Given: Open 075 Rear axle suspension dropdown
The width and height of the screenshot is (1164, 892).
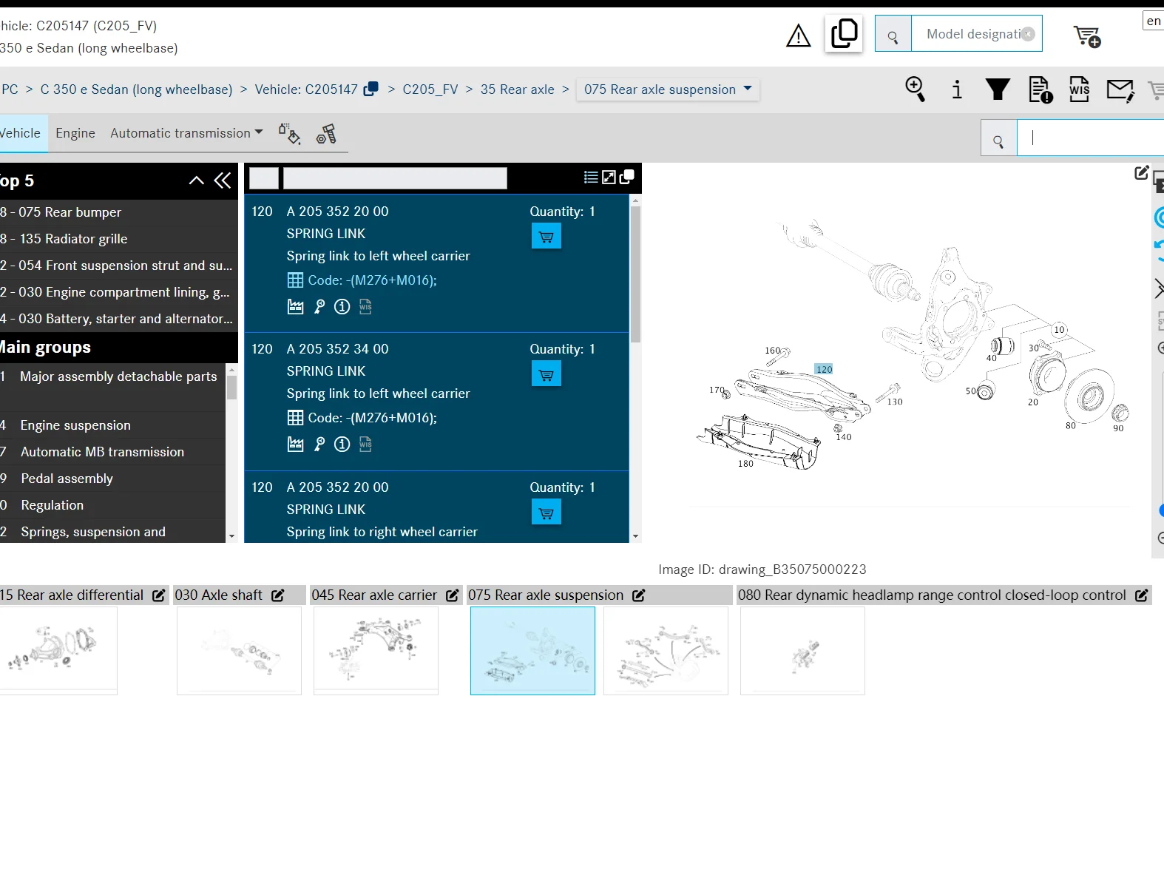Looking at the screenshot, I should pyautogui.click(x=667, y=89).
